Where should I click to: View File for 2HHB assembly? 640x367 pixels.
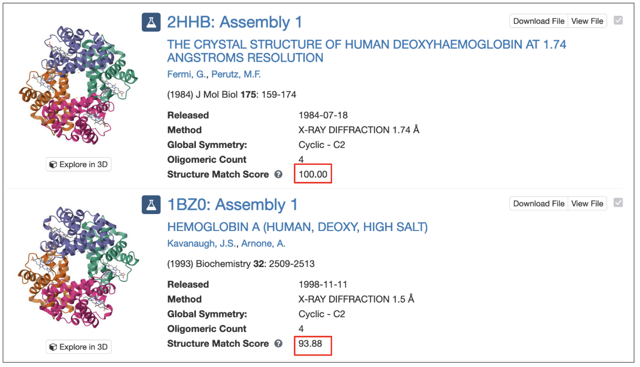pyautogui.click(x=587, y=21)
